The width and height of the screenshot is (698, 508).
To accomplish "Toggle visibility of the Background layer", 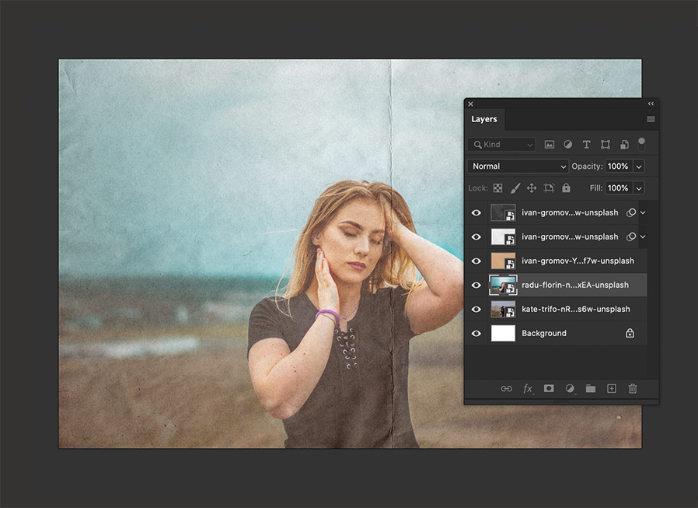I will point(476,333).
